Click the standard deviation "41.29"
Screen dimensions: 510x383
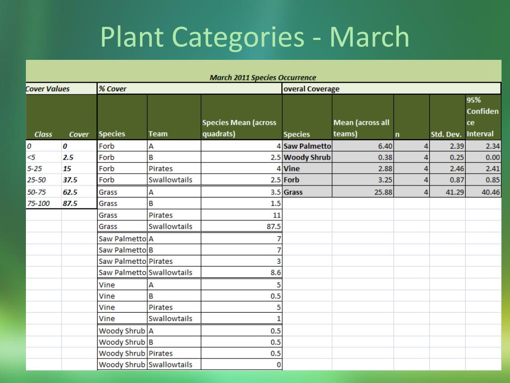(455, 192)
